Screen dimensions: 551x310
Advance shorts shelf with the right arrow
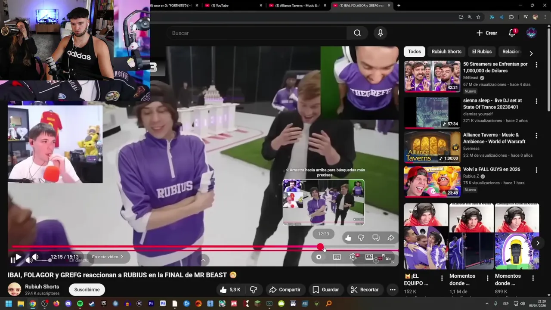click(538, 243)
